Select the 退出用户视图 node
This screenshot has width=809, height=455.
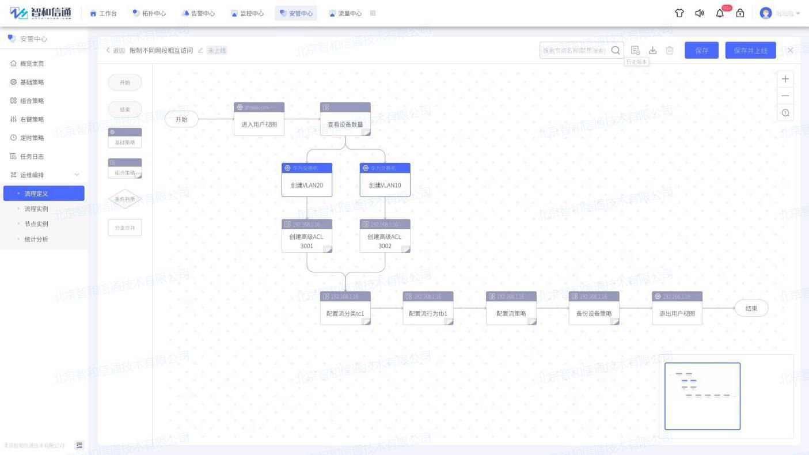pos(677,308)
